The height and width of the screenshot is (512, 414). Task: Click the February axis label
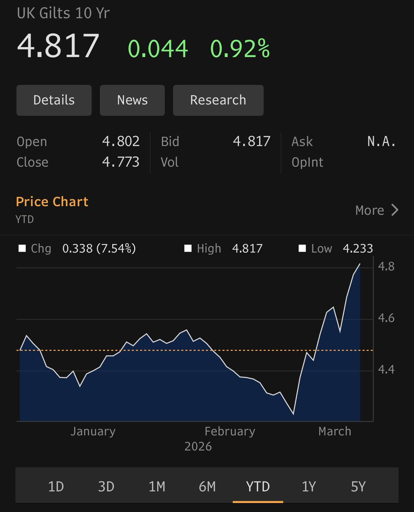coord(230,431)
